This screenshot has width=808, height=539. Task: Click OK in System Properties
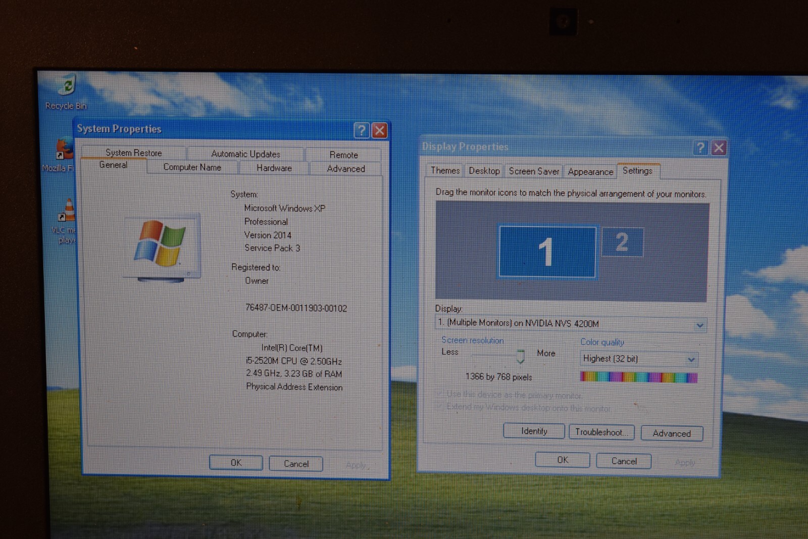(236, 462)
